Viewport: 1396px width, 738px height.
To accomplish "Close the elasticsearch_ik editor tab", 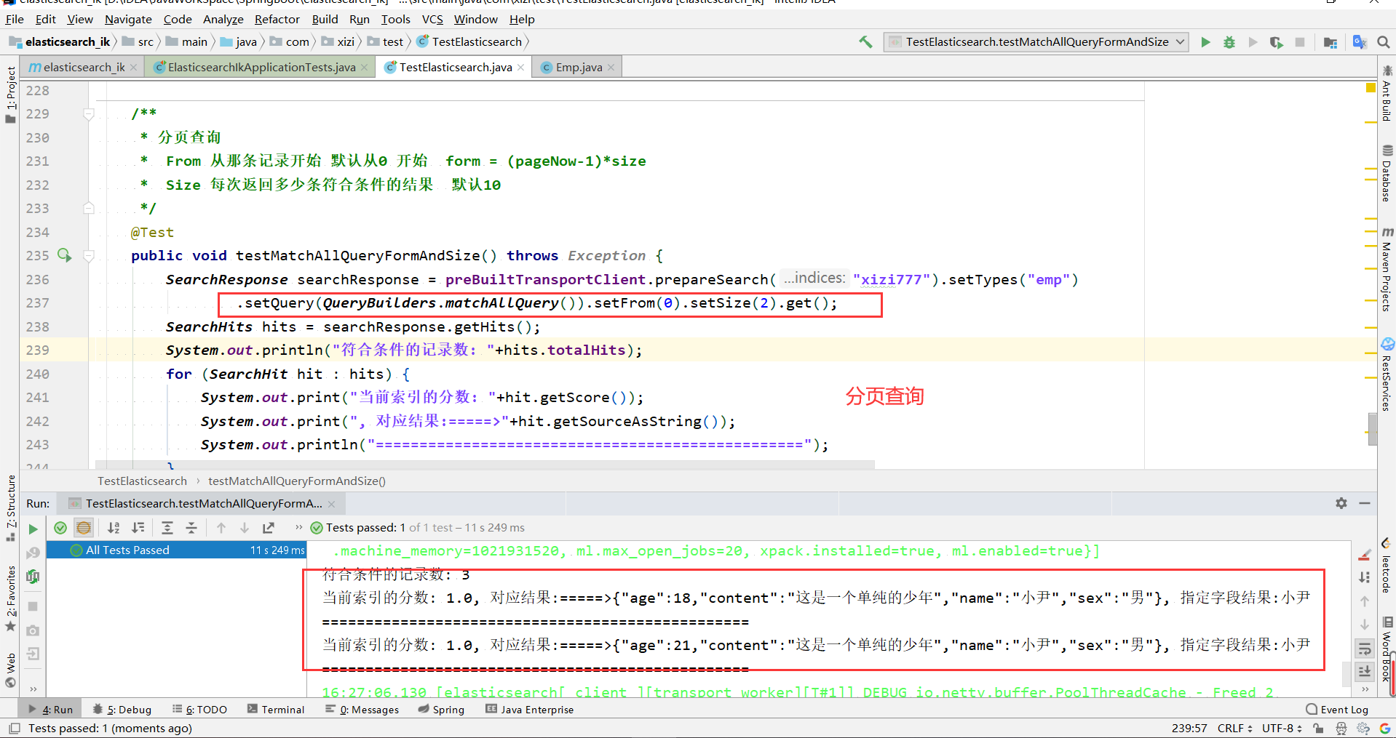I will coord(134,68).
